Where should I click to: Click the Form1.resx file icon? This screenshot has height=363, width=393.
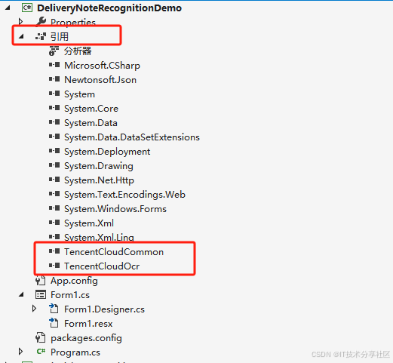pyautogui.click(x=54, y=323)
